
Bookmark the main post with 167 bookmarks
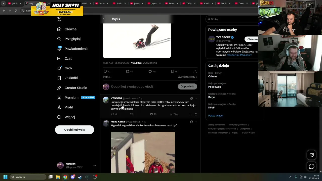(x=173, y=72)
